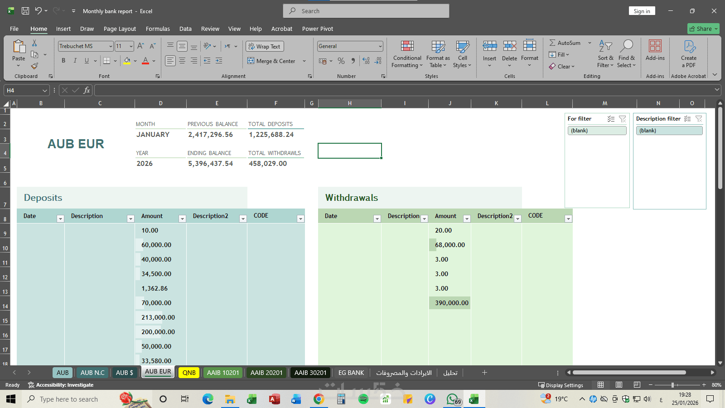The width and height of the screenshot is (725, 408).
Task: Toggle Italic formatting
Action: coord(75,61)
